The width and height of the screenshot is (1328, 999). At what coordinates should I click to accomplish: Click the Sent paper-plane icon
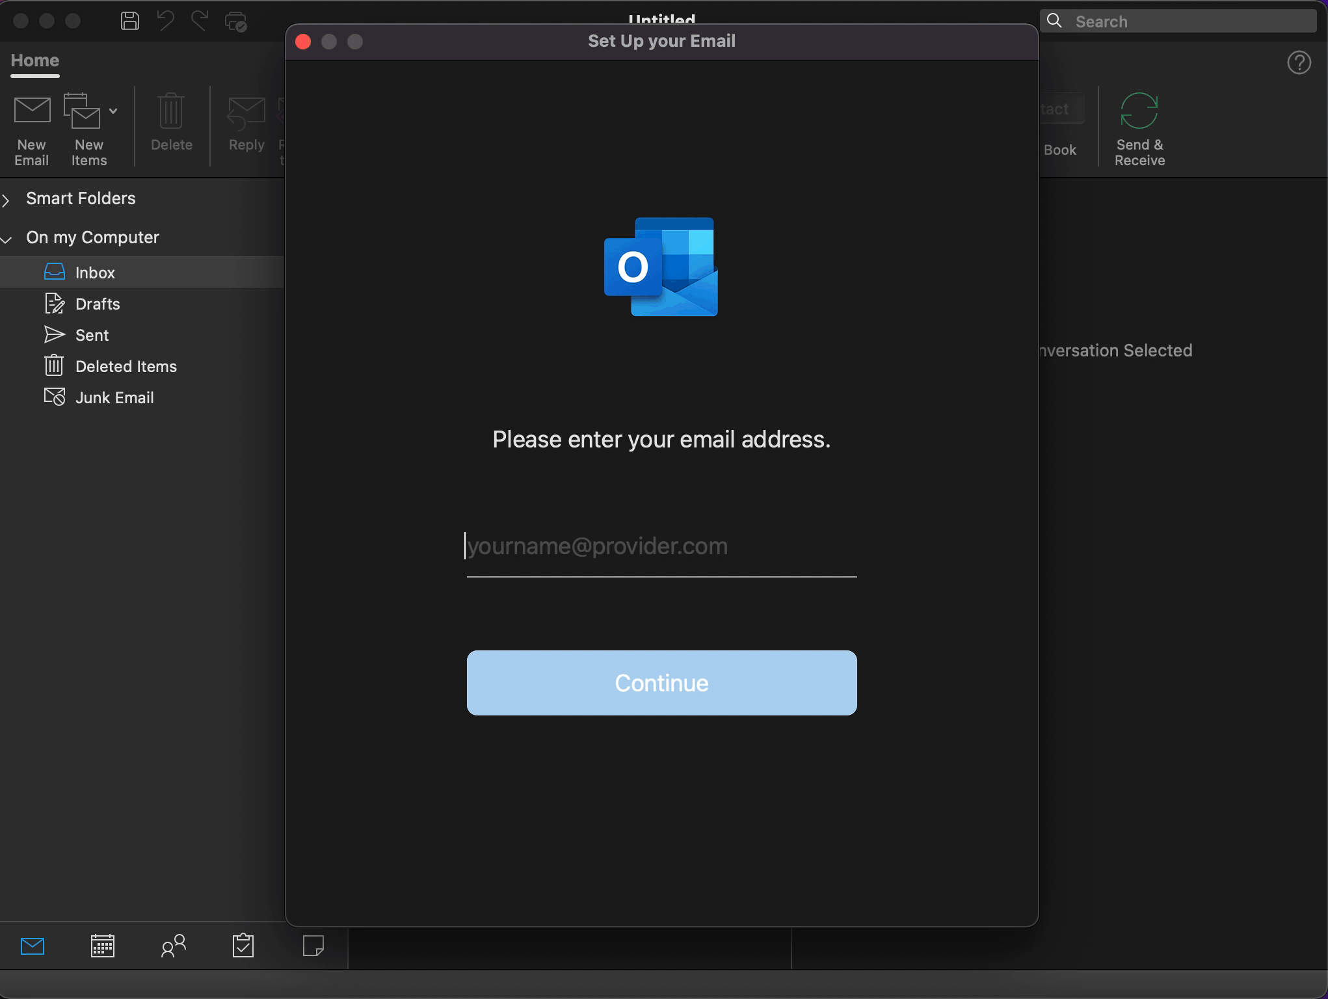pyautogui.click(x=55, y=334)
